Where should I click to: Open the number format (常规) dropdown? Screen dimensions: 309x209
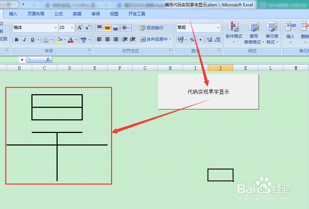(218, 27)
